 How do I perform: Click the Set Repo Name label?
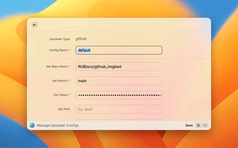coord(58,67)
